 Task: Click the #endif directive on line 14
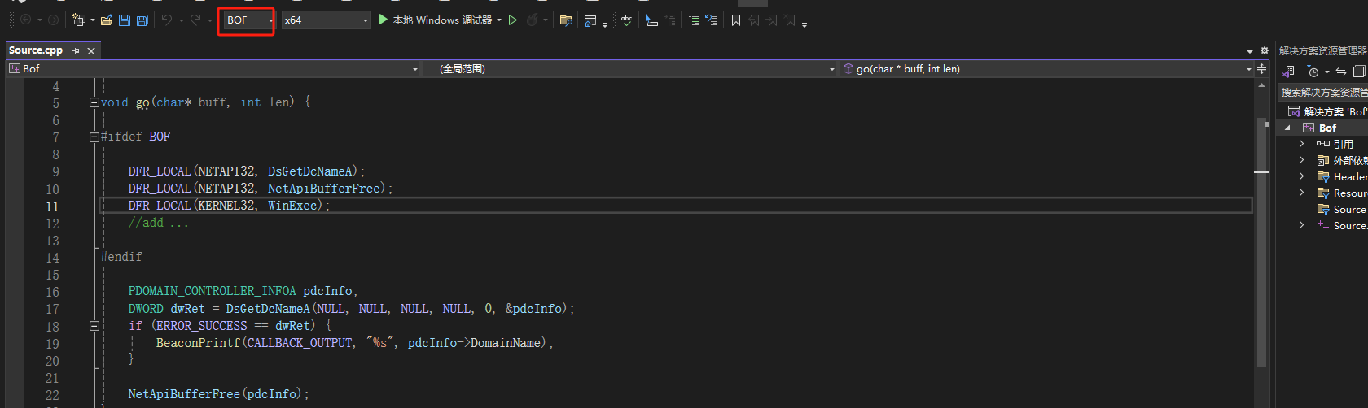(x=121, y=257)
